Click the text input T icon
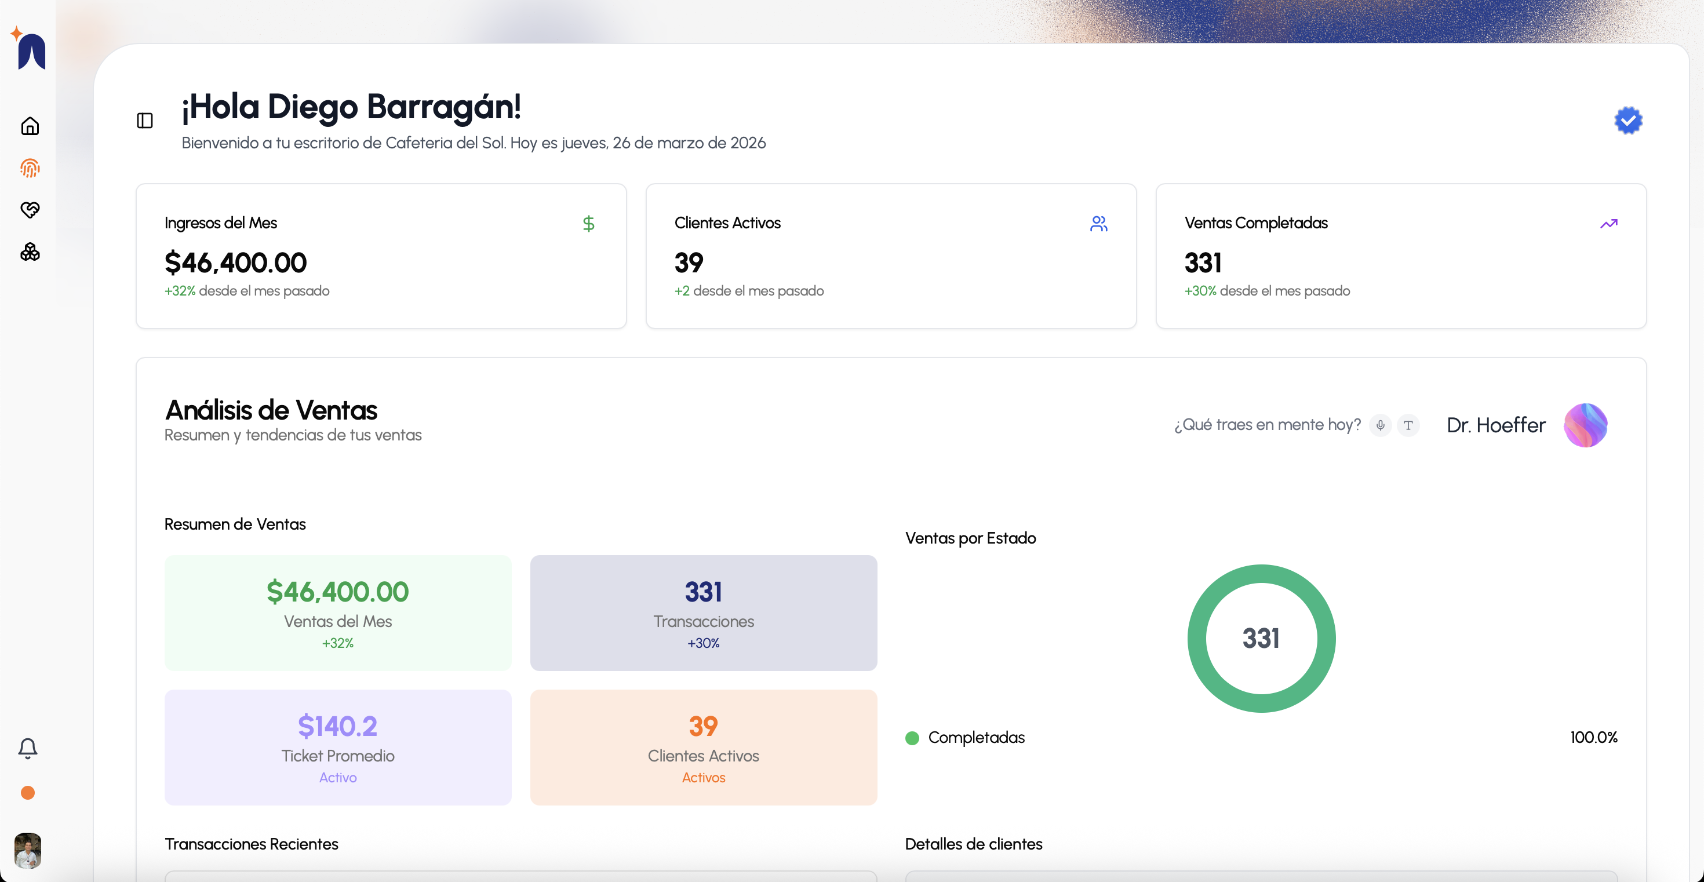Image resolution: width=1704 pixels, height=882 pixels. 1408,425
